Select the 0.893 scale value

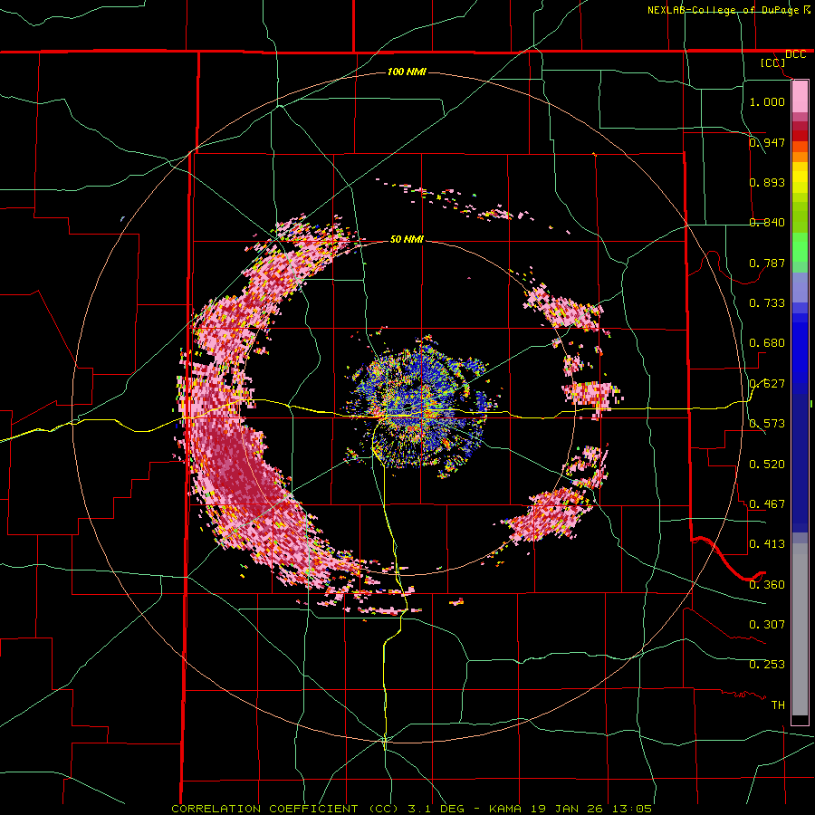tap(767, 182)
